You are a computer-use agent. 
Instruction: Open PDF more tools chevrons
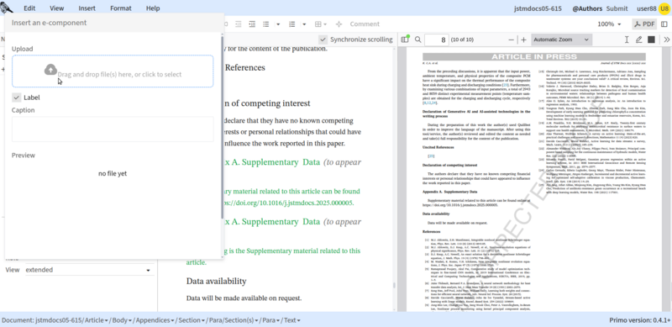(666, 40)
